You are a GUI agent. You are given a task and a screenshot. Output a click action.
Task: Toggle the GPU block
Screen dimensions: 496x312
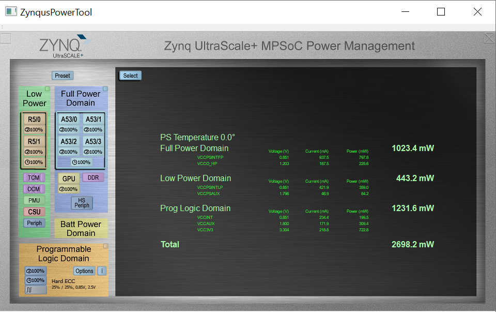click(69, 179)
